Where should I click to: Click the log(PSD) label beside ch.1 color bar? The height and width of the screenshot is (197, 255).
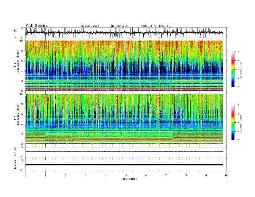(x=241, y=70)
